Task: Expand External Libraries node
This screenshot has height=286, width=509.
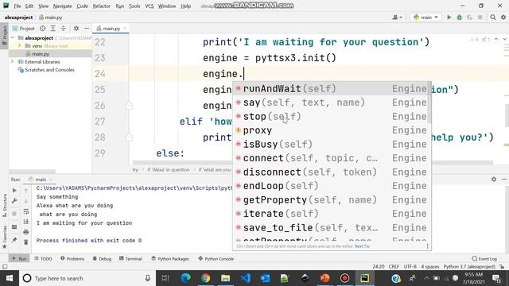Action: [13, 62]
